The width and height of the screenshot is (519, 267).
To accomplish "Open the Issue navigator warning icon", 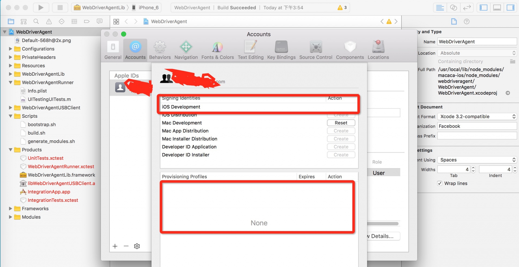I will [49, 21].
